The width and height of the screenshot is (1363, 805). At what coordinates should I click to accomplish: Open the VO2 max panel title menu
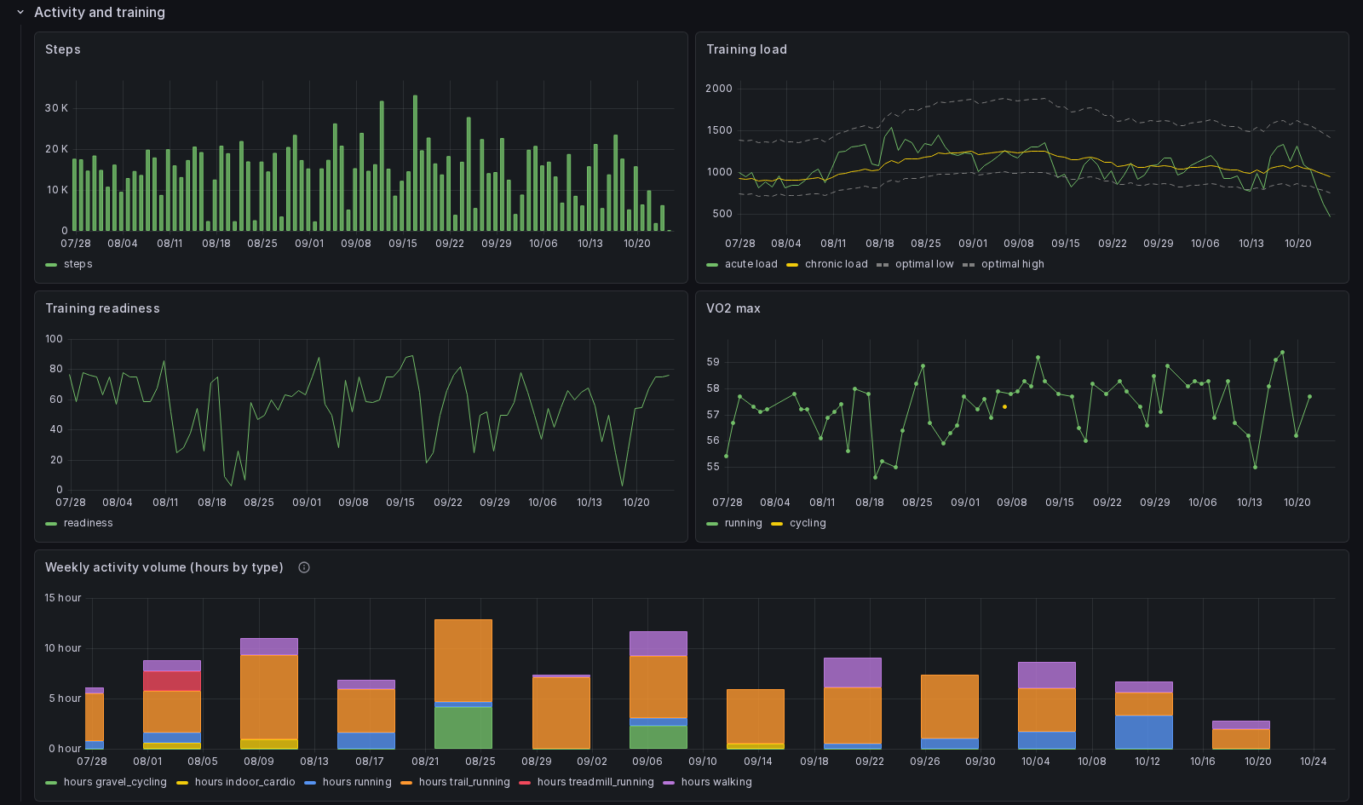[733, 308]
